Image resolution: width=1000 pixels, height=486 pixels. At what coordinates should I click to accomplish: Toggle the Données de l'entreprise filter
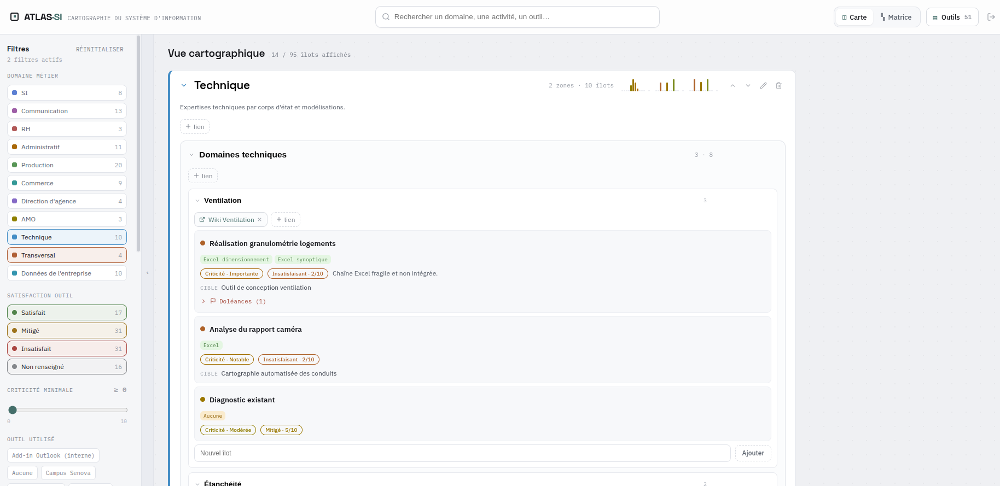click(x=67, y=273)
